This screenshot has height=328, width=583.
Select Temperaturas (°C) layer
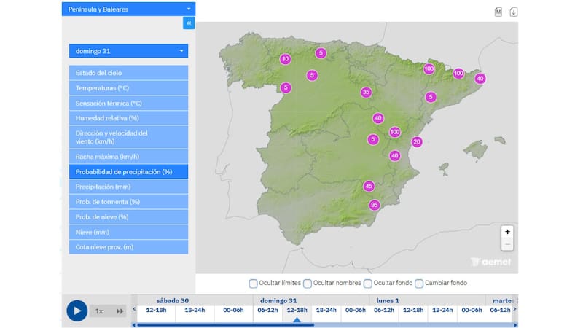[x=129, y=88]
